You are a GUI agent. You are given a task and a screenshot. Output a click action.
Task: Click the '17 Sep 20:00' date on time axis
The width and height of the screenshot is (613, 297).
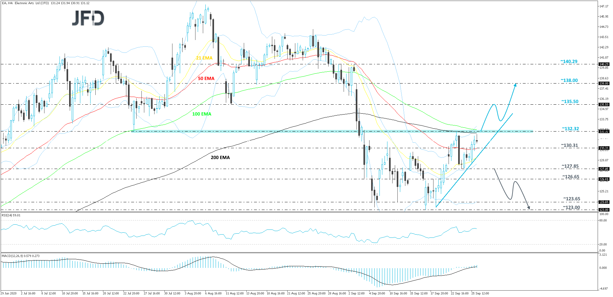point(439,293)
